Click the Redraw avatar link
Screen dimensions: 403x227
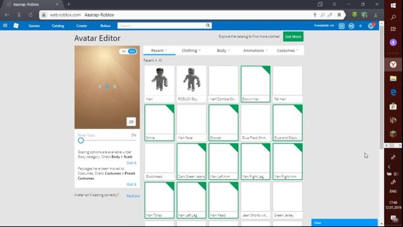pos(133,196)
